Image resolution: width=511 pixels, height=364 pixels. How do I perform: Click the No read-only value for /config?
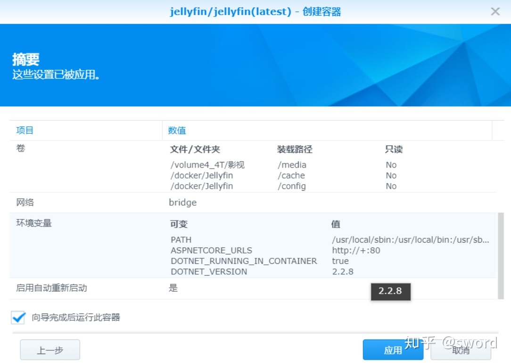(x=391, y=186)
